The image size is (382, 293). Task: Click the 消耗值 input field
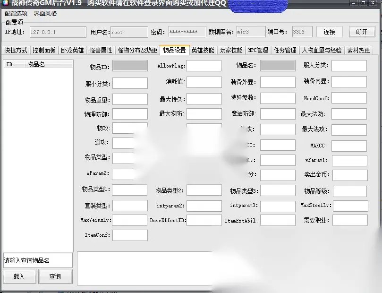(204, 82)
